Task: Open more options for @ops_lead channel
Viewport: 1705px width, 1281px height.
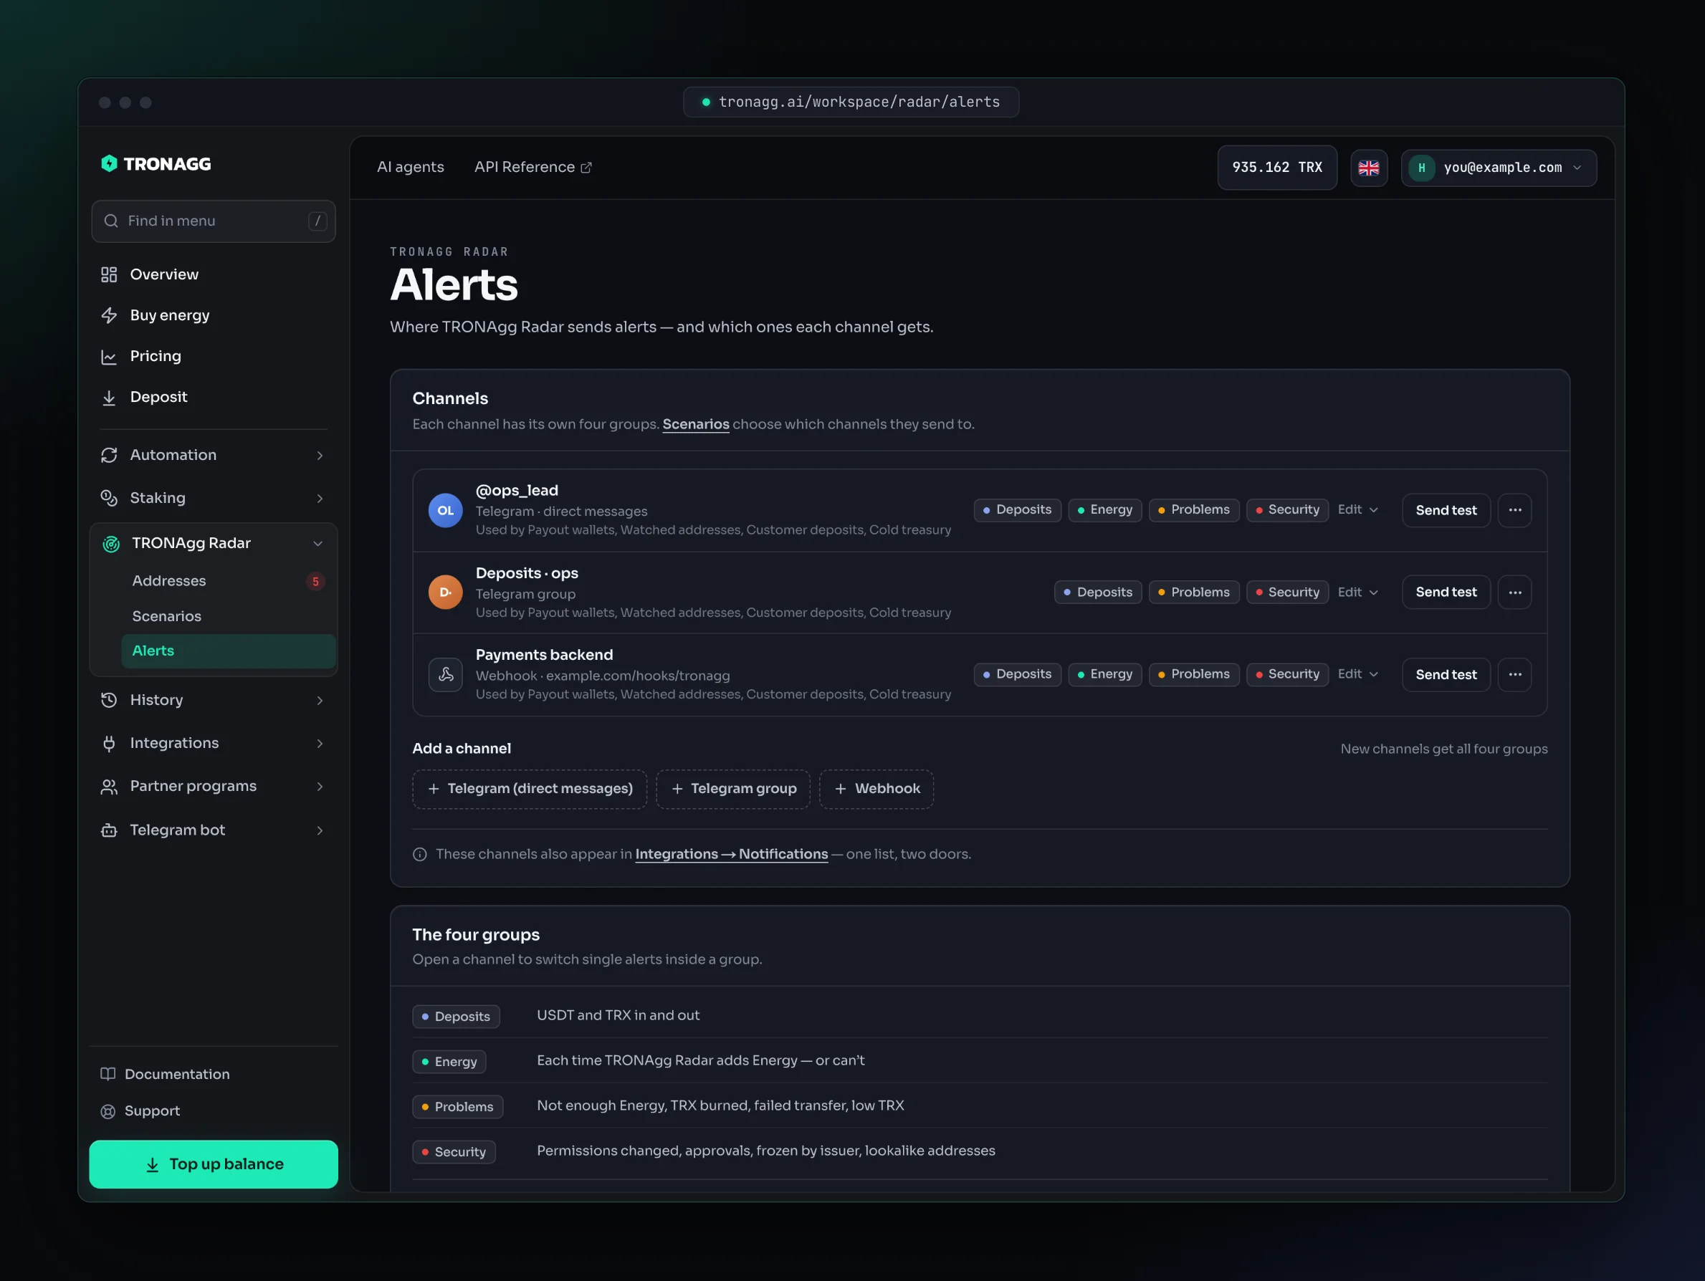Action: (1514, 510)
